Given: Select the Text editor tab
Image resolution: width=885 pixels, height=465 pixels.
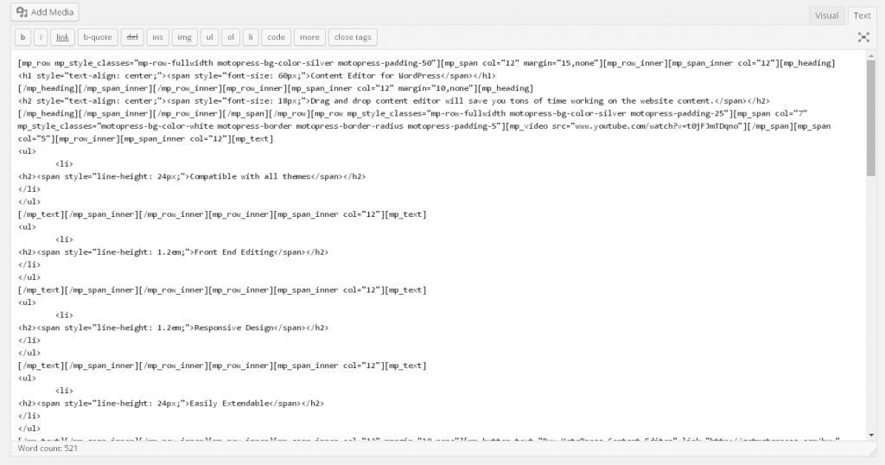Looking at the screenshot, I should (x=862, y=16).
